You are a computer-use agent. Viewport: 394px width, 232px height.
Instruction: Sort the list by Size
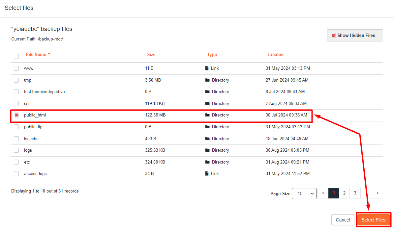[x=151, y=54]
